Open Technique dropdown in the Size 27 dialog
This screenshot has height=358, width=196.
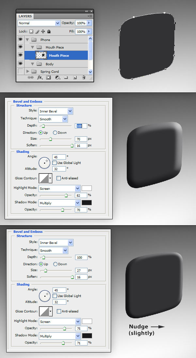tap(65, 250)
